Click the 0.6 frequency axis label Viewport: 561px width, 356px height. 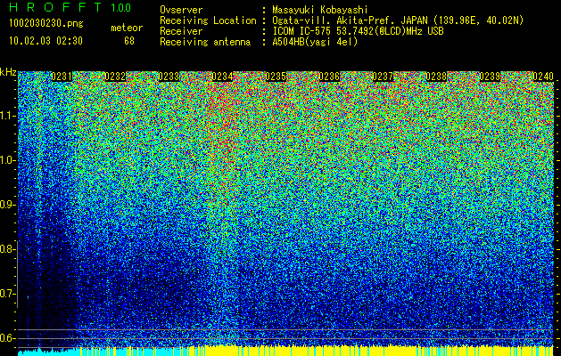pyautogui.click(x=7, y=338)
